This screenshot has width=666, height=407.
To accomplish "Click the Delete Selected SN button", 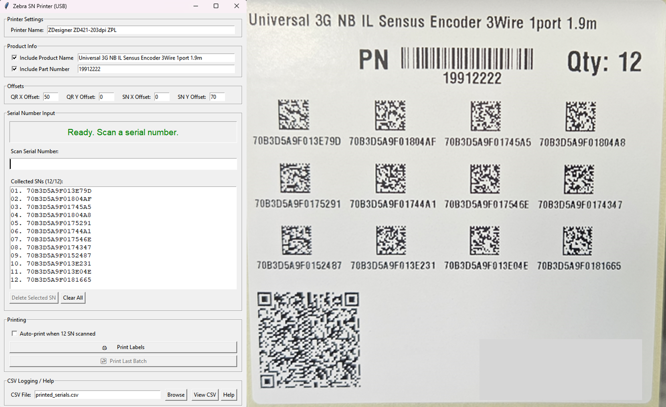I will point(34,298).
